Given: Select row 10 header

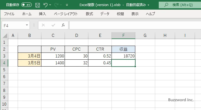Looking at the screenshot, I should [x=4, y=104].
